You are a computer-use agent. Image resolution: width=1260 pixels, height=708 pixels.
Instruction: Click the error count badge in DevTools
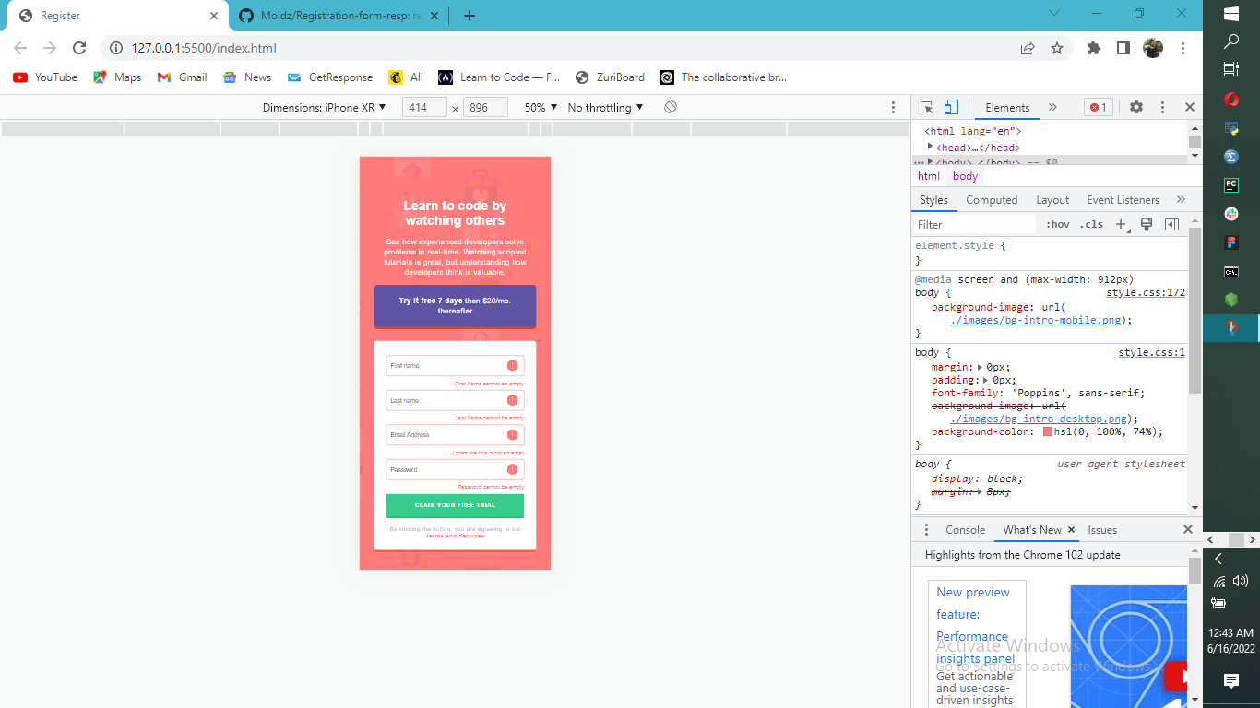(x=1098, y=108)
